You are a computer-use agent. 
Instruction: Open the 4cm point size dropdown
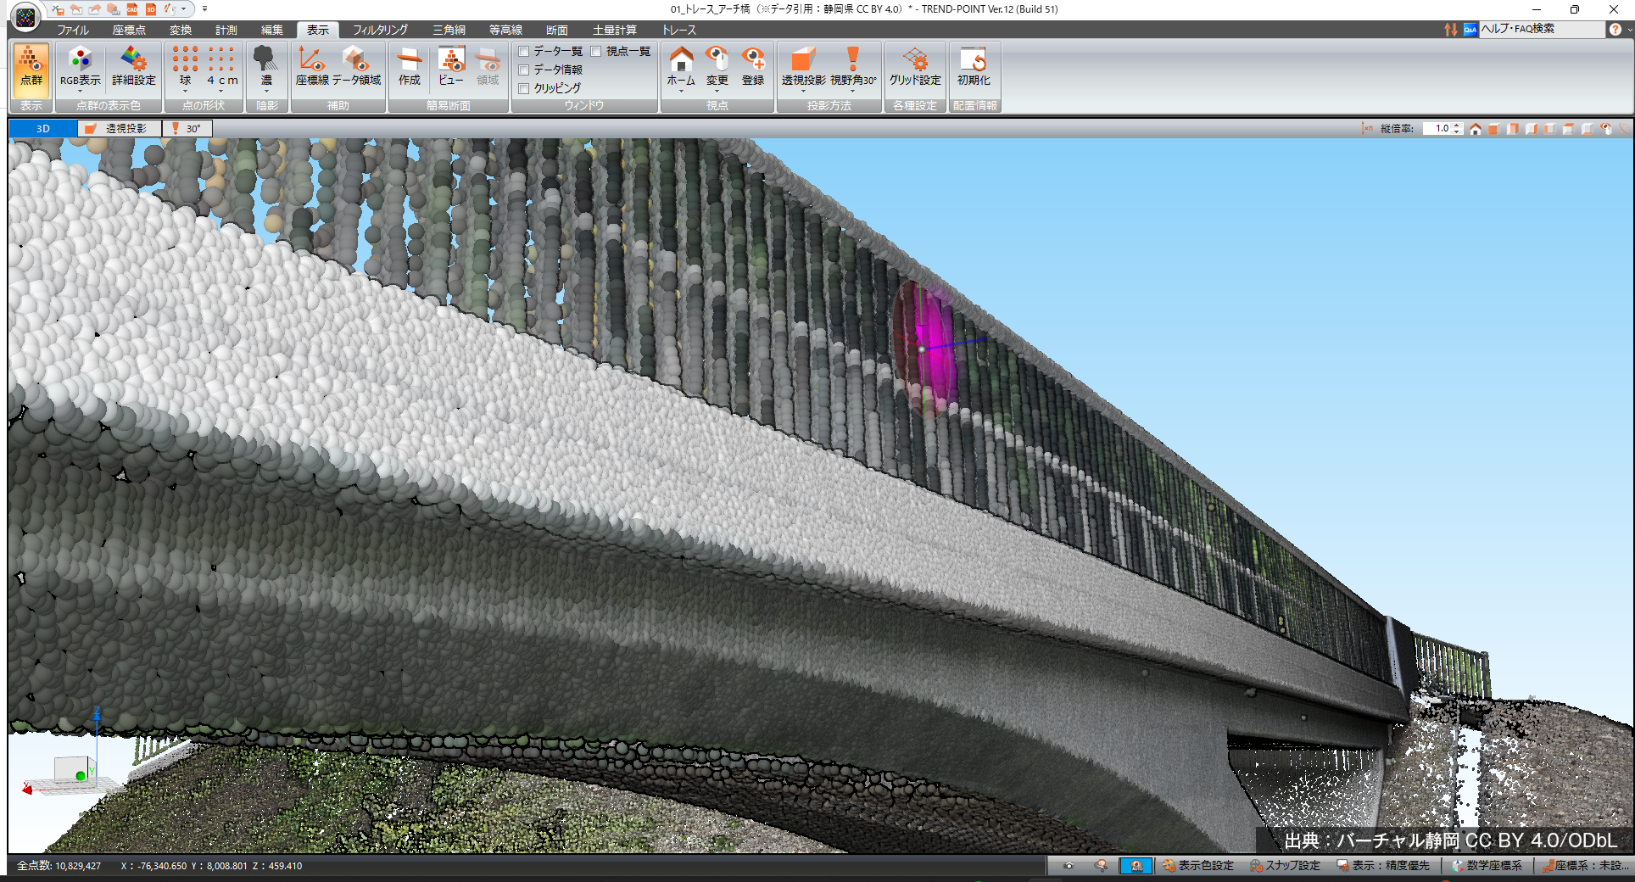pyautogui.click(x=221, y=90)
